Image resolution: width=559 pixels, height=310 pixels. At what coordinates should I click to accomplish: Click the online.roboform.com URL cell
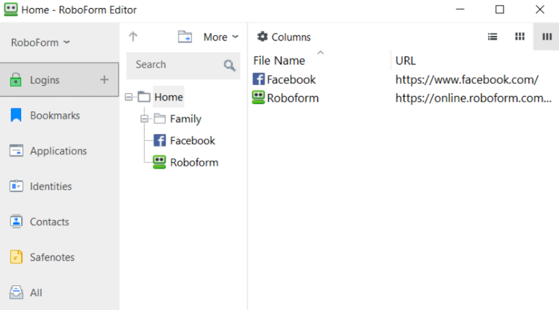[473, 98]
